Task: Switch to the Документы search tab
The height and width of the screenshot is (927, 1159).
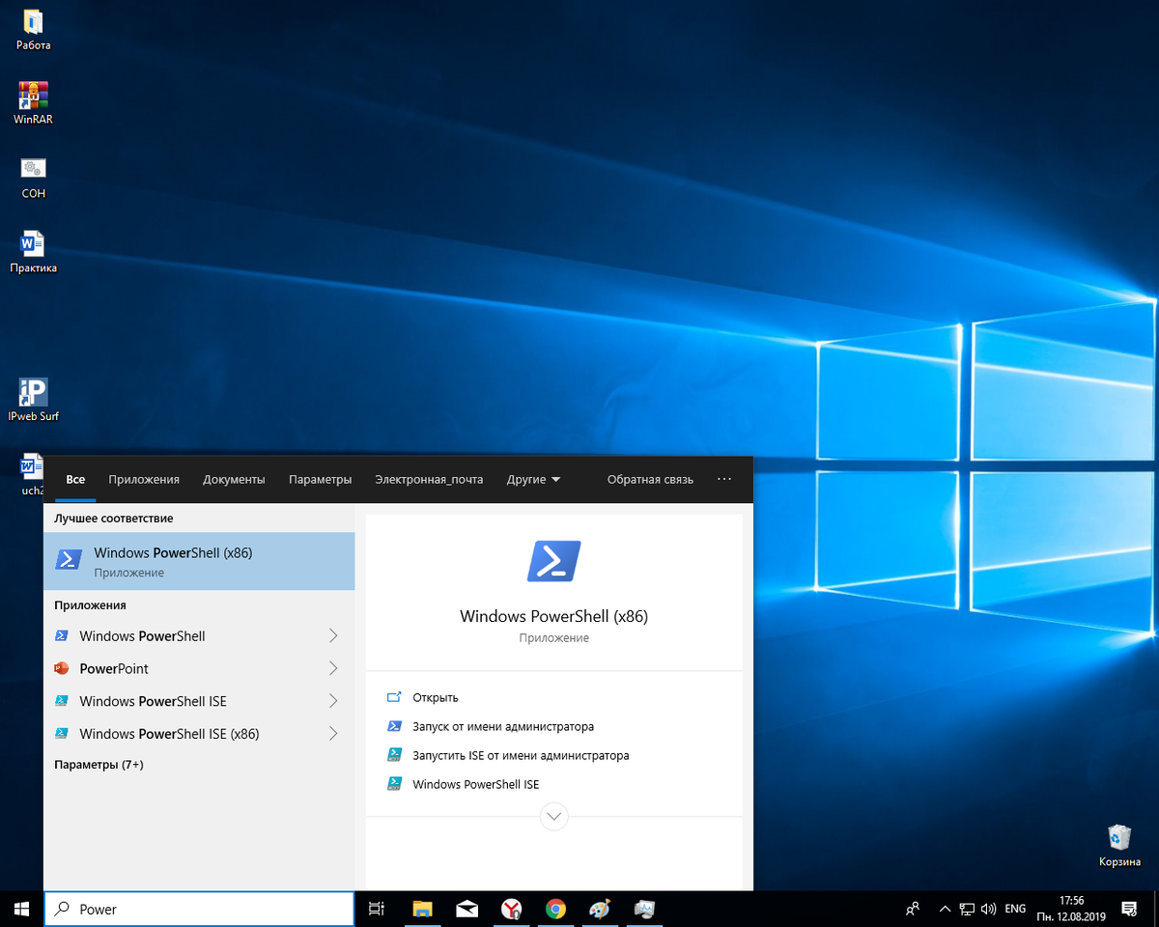Action: point(234,480)
